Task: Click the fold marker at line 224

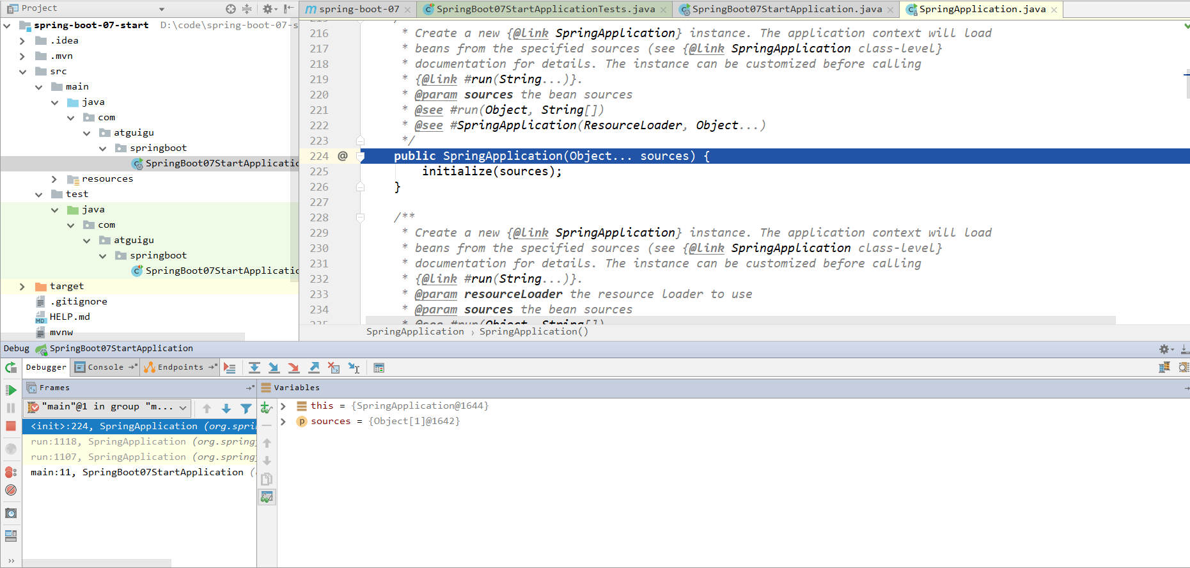Action: (360, 156)
